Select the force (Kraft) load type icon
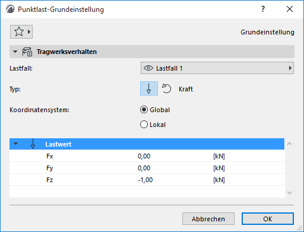 pos(149,88)
